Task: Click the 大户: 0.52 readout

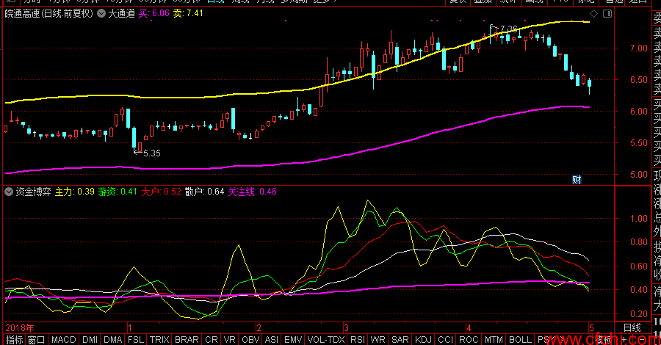Action: [161, 192]
